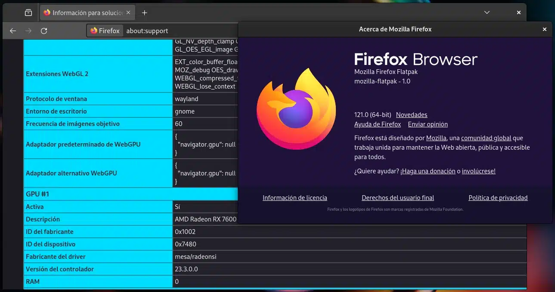This screenshot has width=555, height=292.
Task: Select Frecuencia de imágenes objetivo label
Action: pos(73,124)
